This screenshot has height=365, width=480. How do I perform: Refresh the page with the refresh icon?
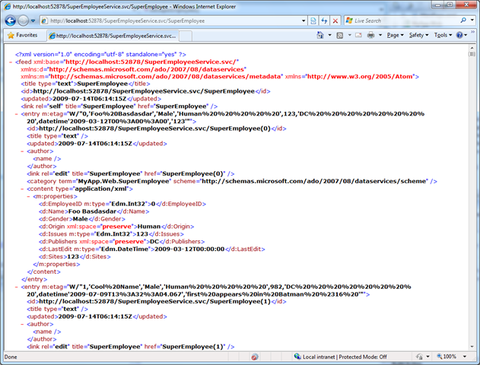pyautogui.click(x=325, y=21)
